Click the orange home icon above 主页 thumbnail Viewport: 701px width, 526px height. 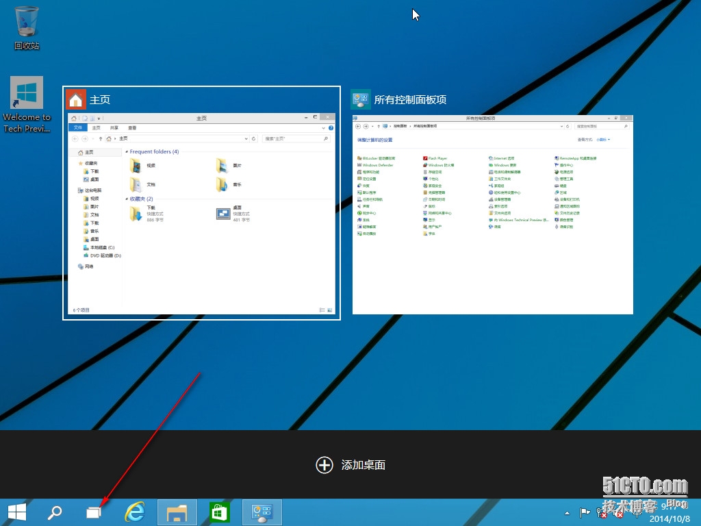pyautogui.click(x=76, y=99)
